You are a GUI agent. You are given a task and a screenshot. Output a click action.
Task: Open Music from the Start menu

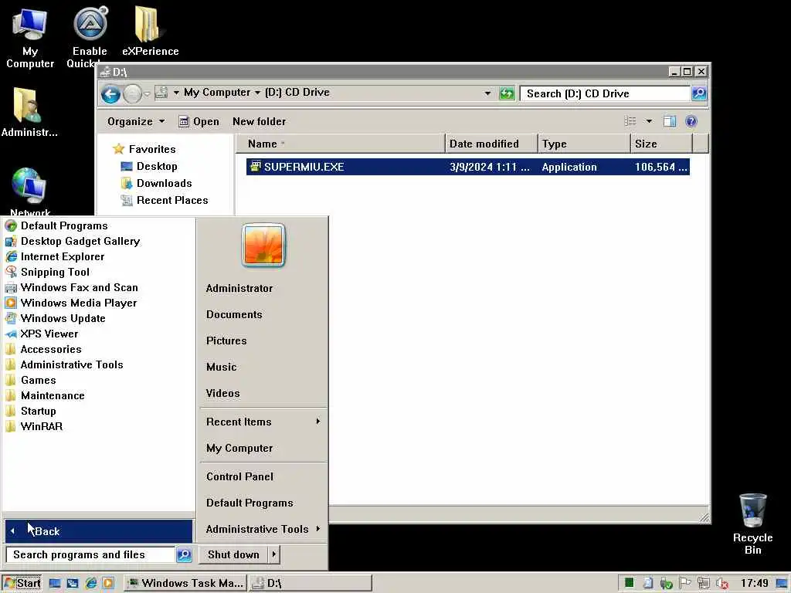click(221, 367)
